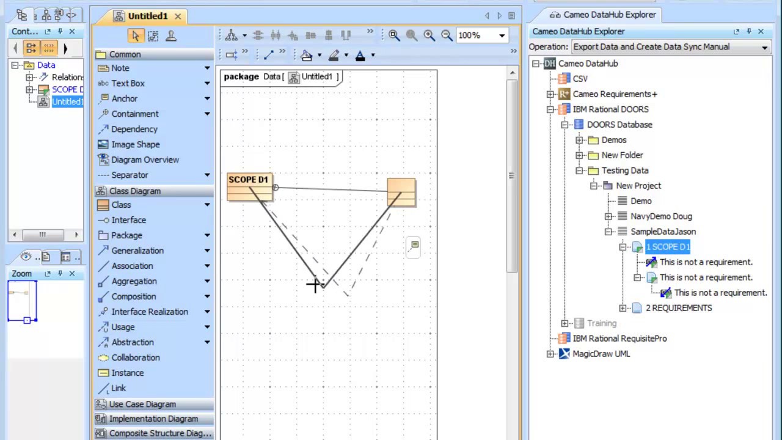The image size is (782, 440).
Task: Select the Dependency tool in the palette
Action: (x=134, y=129)
